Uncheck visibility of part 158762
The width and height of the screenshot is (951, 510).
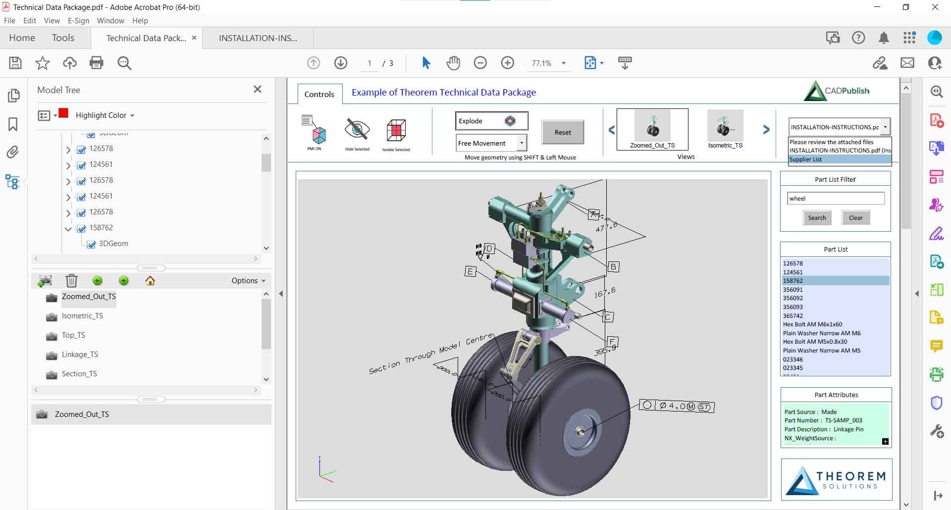81,228
